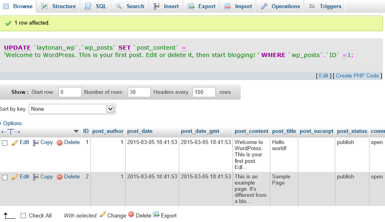Image resolution: width=385 pixels, height=222 pixels.
Task: Sort by the ID column header
Action: (x=86, y=131)
